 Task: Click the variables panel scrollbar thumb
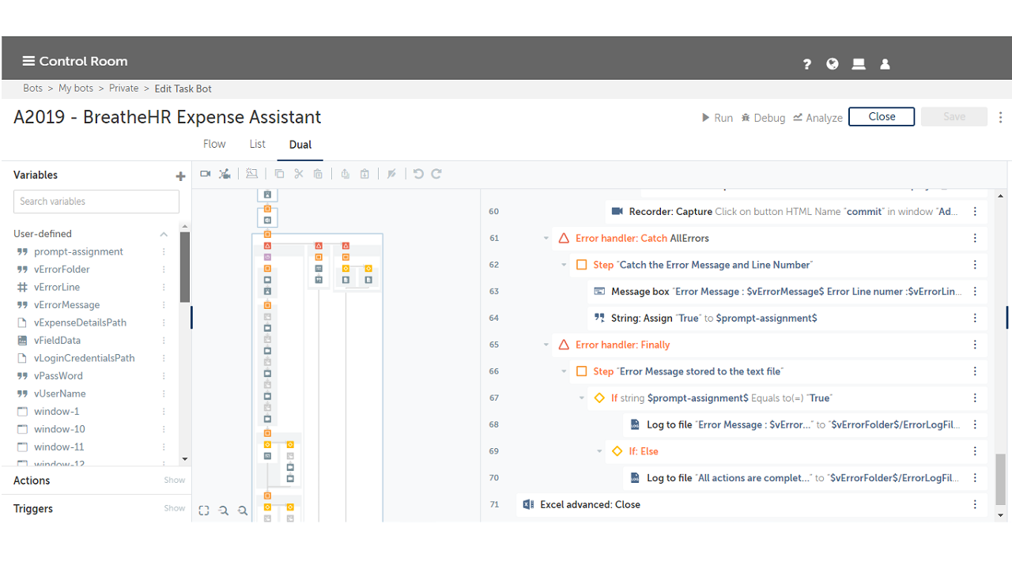(185, 268)
